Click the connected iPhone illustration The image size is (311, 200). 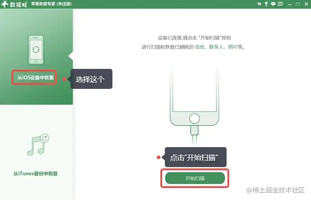(195, 104)
